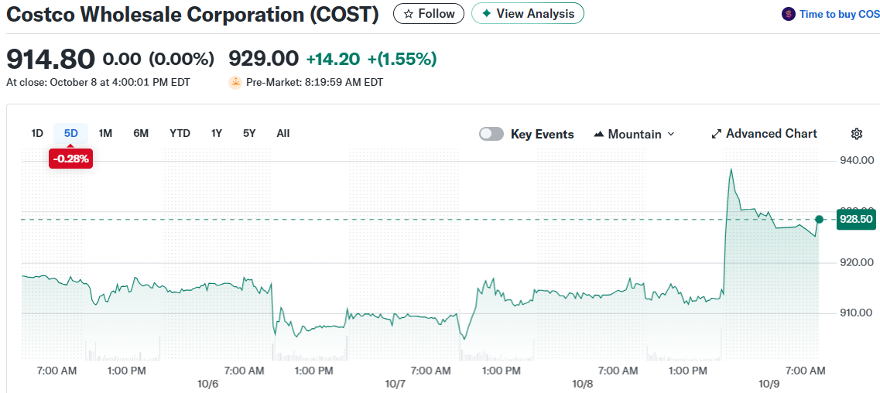Click the Advanced Chart expand arrows icon
Viewport: 880px width, 393px height.
pos(716,134)
